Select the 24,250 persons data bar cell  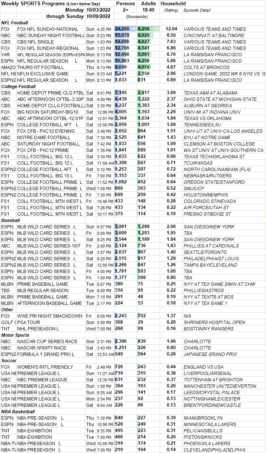click(x=126, y=29)
